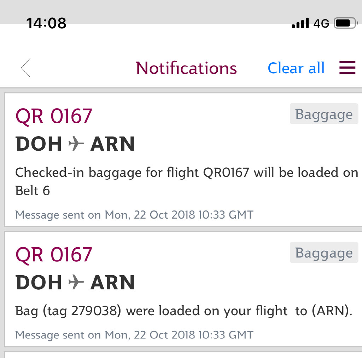Image resolution: width=362 pixels, height=358 pixels.
Task: Clear all notifications
Action: pyautogui.click(x=296, y=68)
